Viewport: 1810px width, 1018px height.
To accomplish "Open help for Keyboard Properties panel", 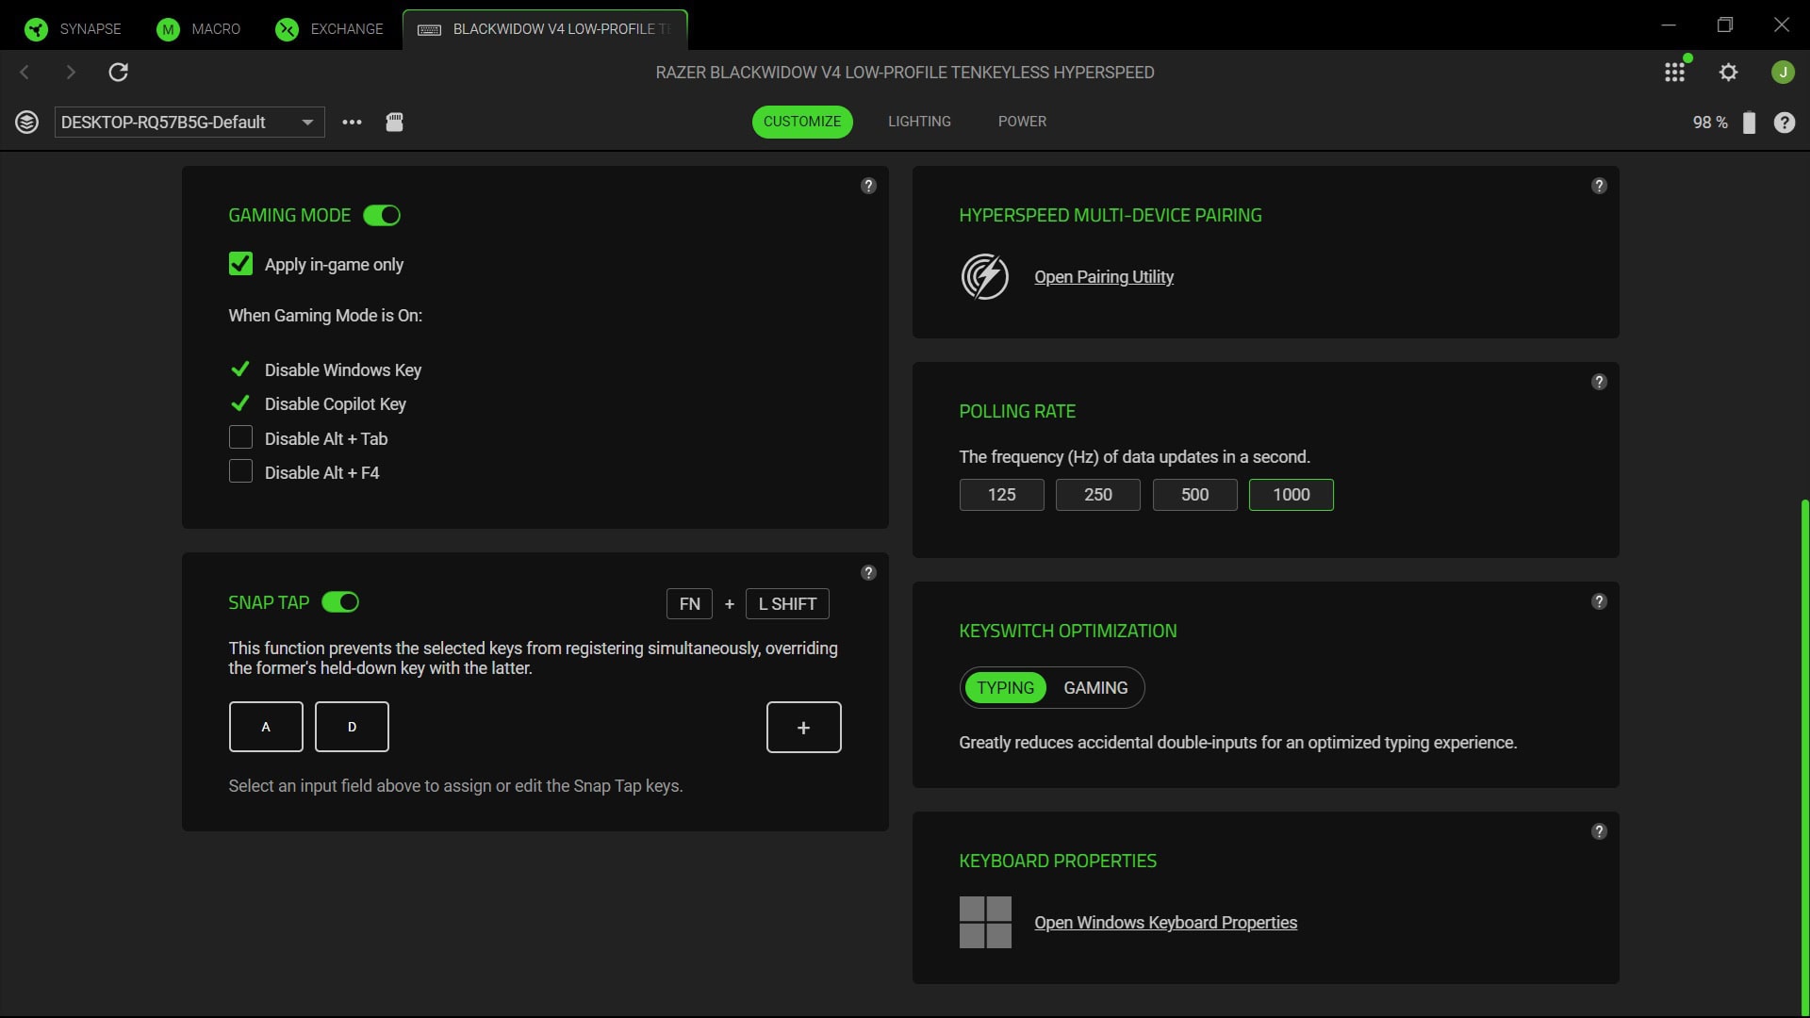I will tap(1600, 831).
